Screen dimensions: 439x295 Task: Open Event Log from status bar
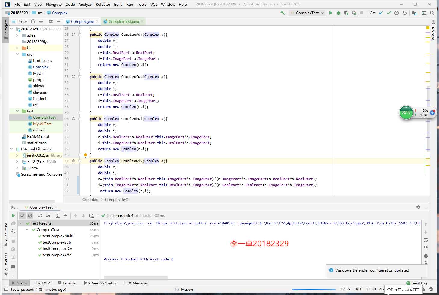(416, 283)
